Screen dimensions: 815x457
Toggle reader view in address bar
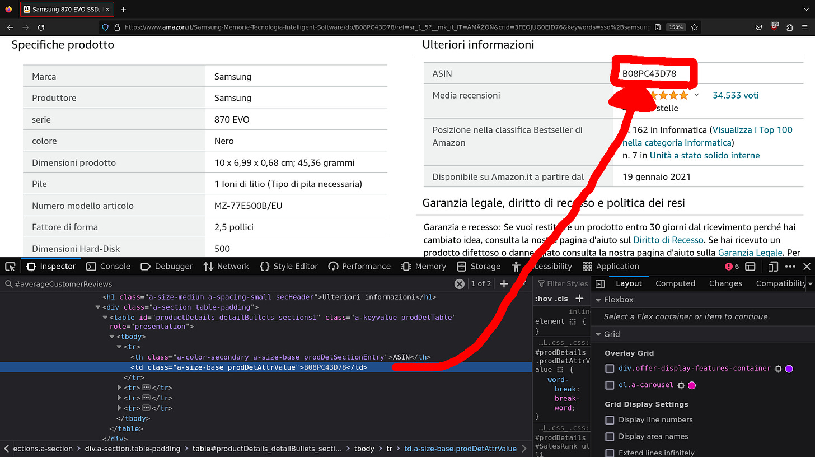657,27
